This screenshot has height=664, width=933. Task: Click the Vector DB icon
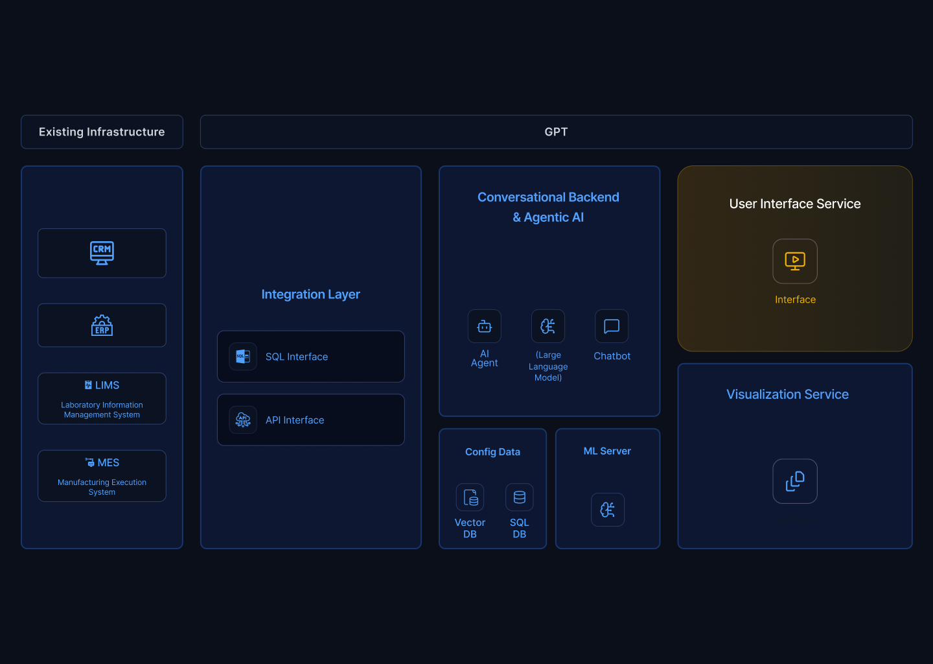[470, 497]
